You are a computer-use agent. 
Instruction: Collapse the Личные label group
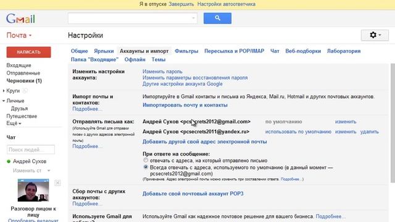(4, 101)
